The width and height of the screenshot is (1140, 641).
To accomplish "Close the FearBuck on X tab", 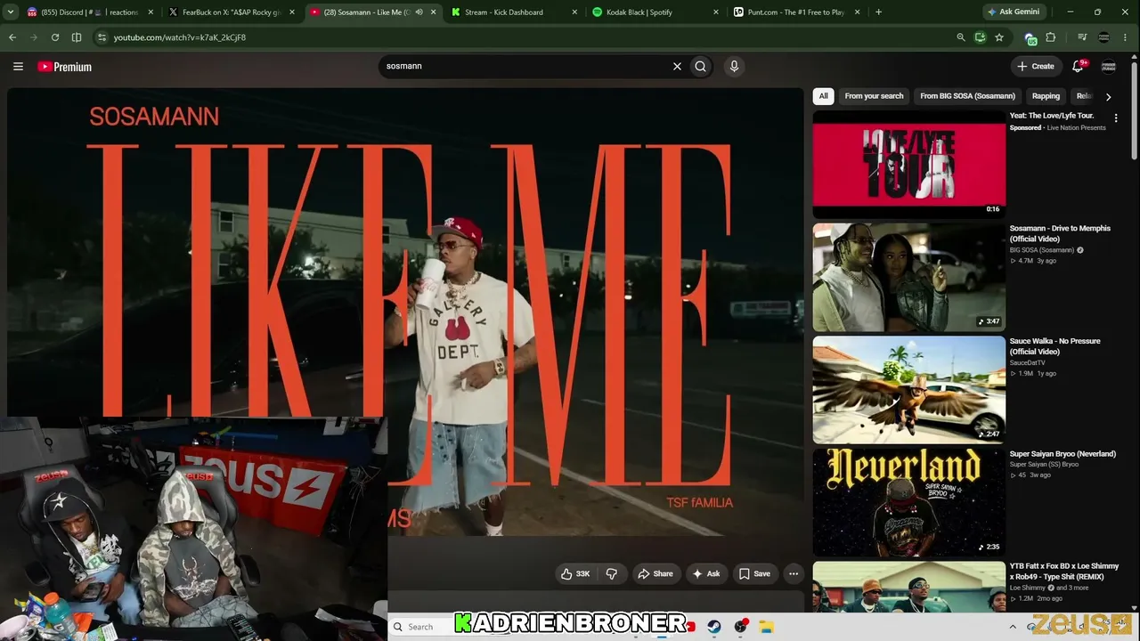I will click(x=291, y=12).
